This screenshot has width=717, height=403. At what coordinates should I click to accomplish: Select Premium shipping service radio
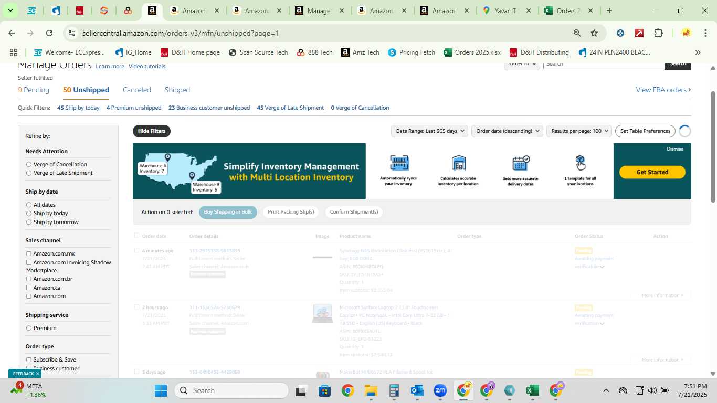pos(29,328)
